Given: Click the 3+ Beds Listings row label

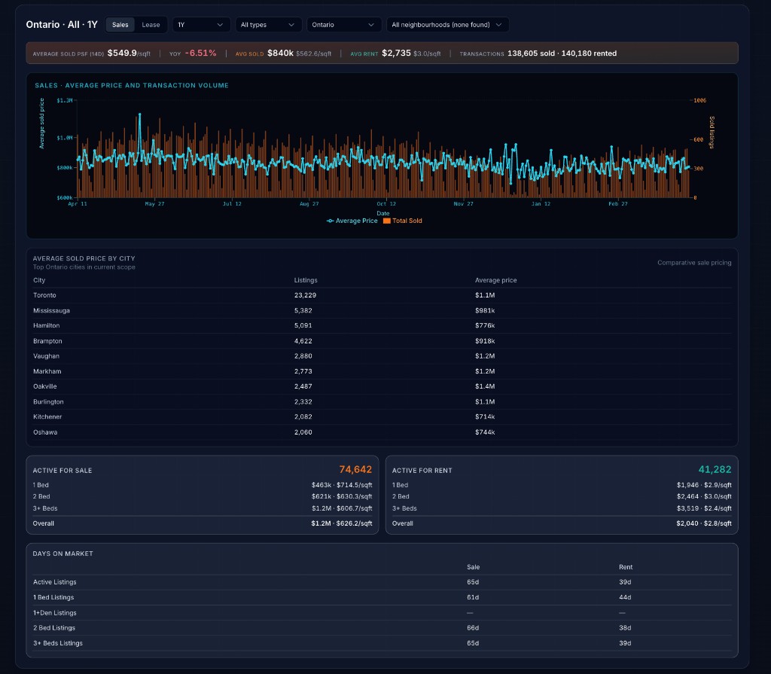Looking at the screenshot, I should coord(58,643).
